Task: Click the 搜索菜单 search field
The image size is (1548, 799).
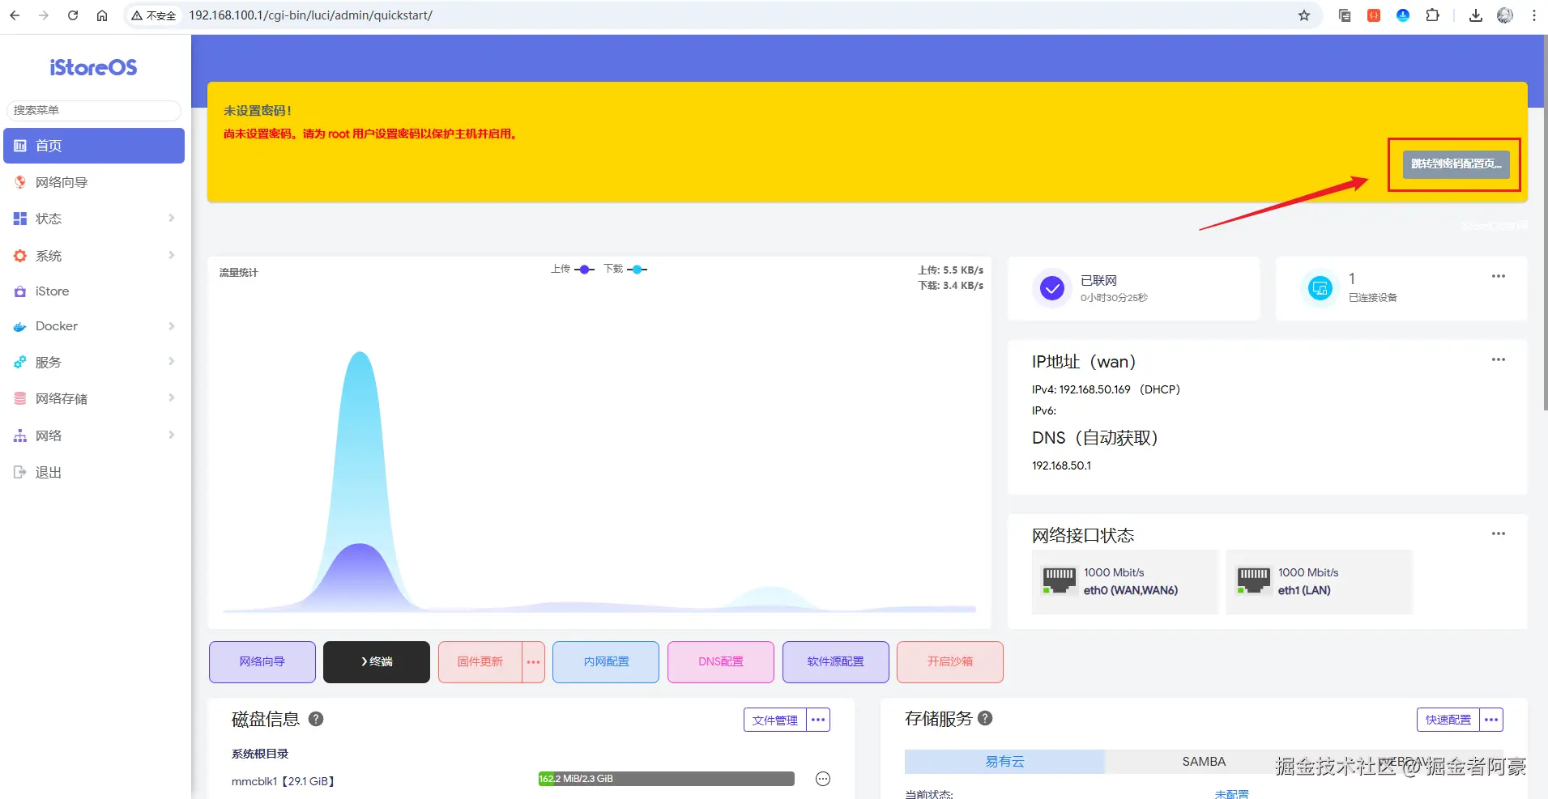Action: click(x=94, y=111)
